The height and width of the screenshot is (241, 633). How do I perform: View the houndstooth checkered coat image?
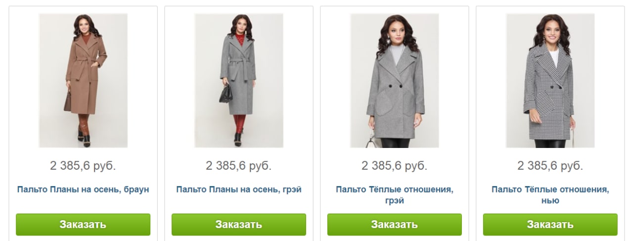click(550, 81)
